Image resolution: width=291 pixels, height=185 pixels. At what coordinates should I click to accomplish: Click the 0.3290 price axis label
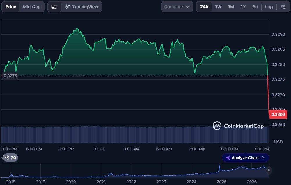278,34
